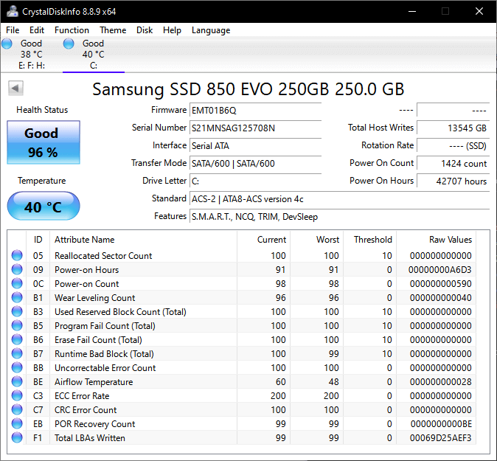The height and width of the screenshot is (461, 497).
Task: Click status orb for Used Reserved Block Count
Action: (17, 312)
